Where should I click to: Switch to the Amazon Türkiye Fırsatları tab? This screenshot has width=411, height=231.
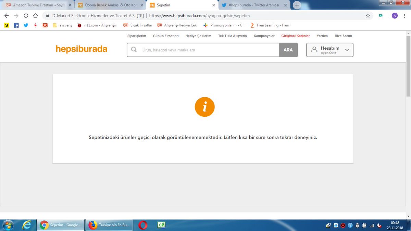38,5
